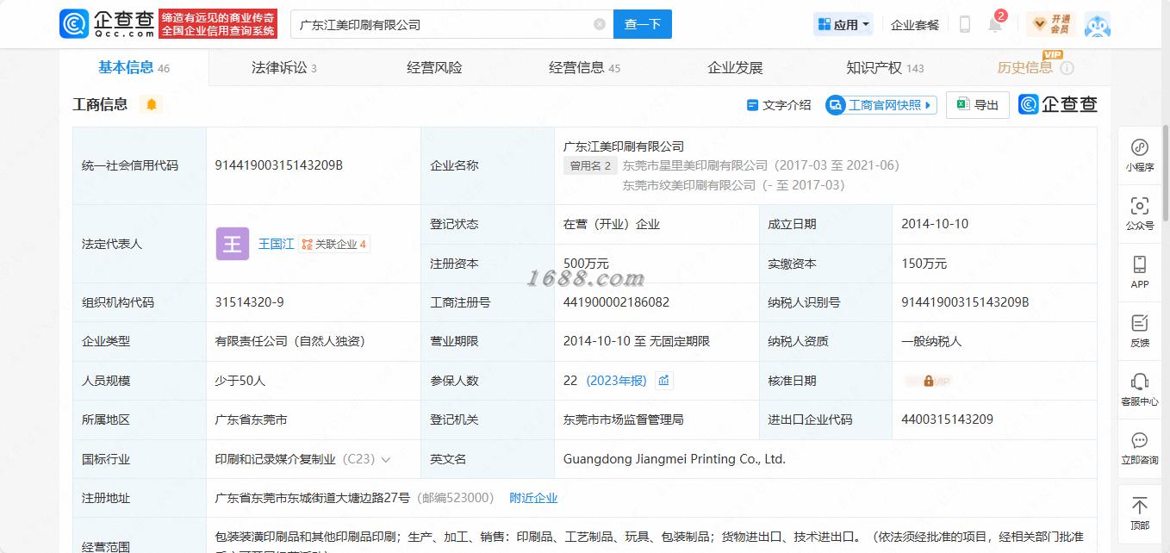1170x553 pixels.
Task: Clear the search box with the X icon
Action: pos(600,24)
